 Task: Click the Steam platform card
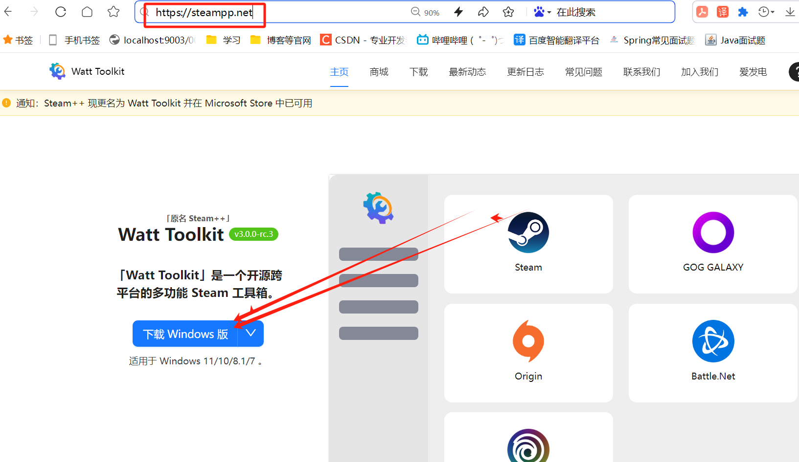tap(528, 244)
